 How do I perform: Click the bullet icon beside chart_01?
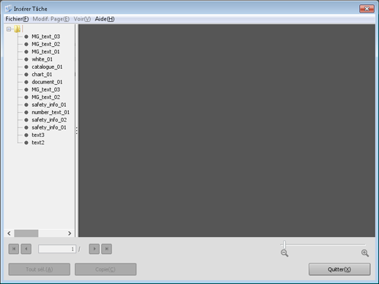[26, 75]
